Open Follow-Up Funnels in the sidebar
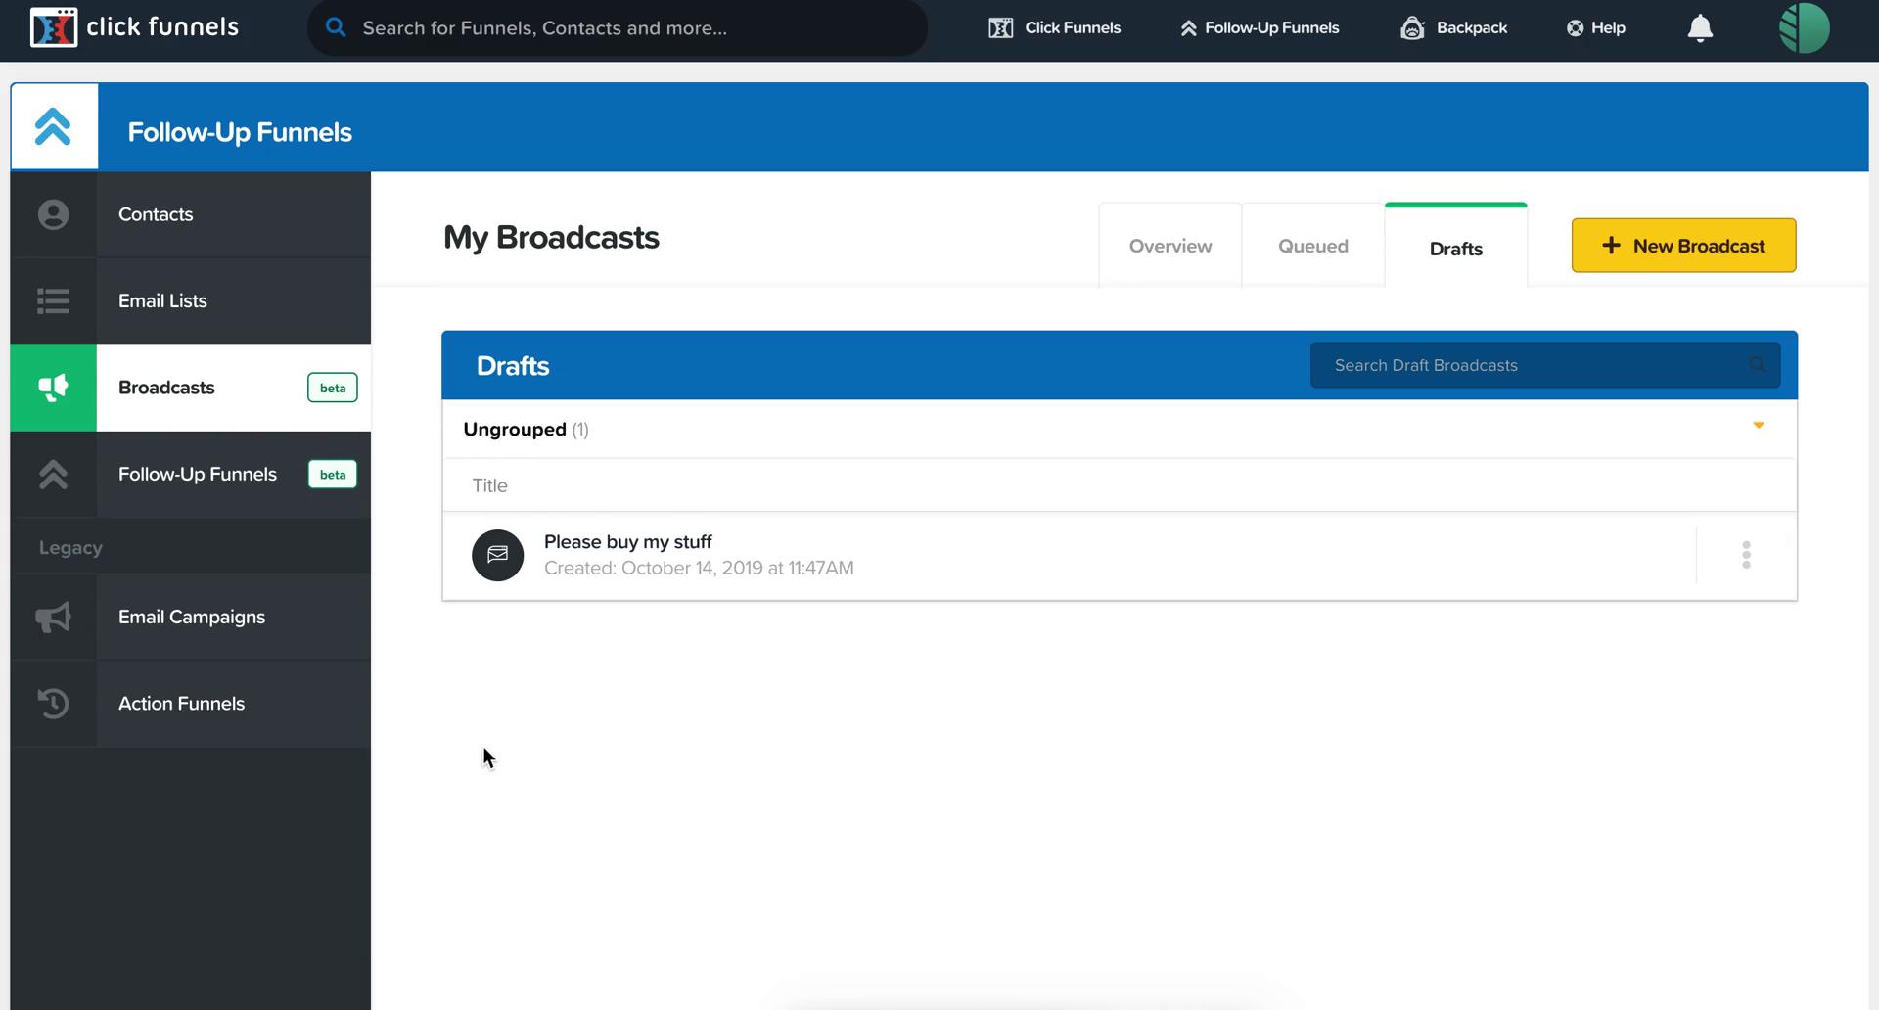Image resolution: width=1879 pixels, height=1010 pixels. pyautogui.click(x=191, y=475)
